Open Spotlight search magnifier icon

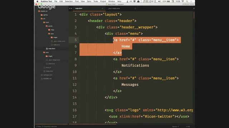click(187, 1)
